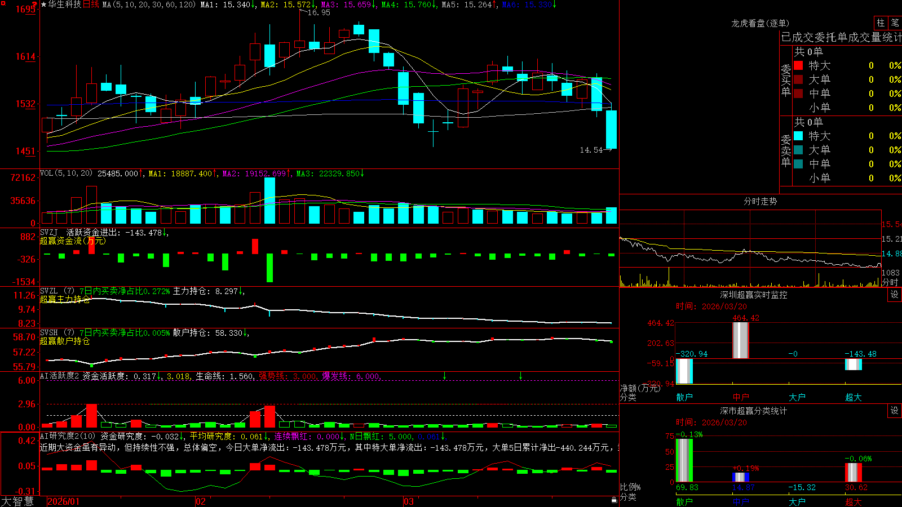The height and width of the screenshot is (507, 902).
Task: Click the teal 大单 swatch under 委卖单
Action: [798, 150]
